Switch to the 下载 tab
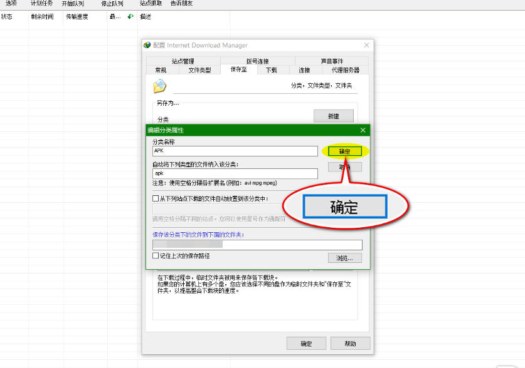This screenshot has width=525, height=368. (271, 70)
